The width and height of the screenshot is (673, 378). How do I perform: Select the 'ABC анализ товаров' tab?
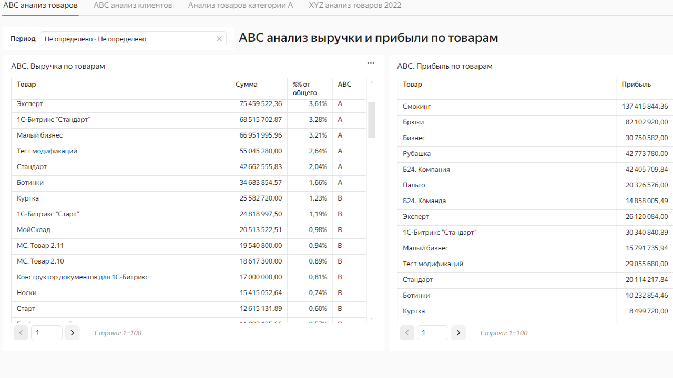coord(40,5)
